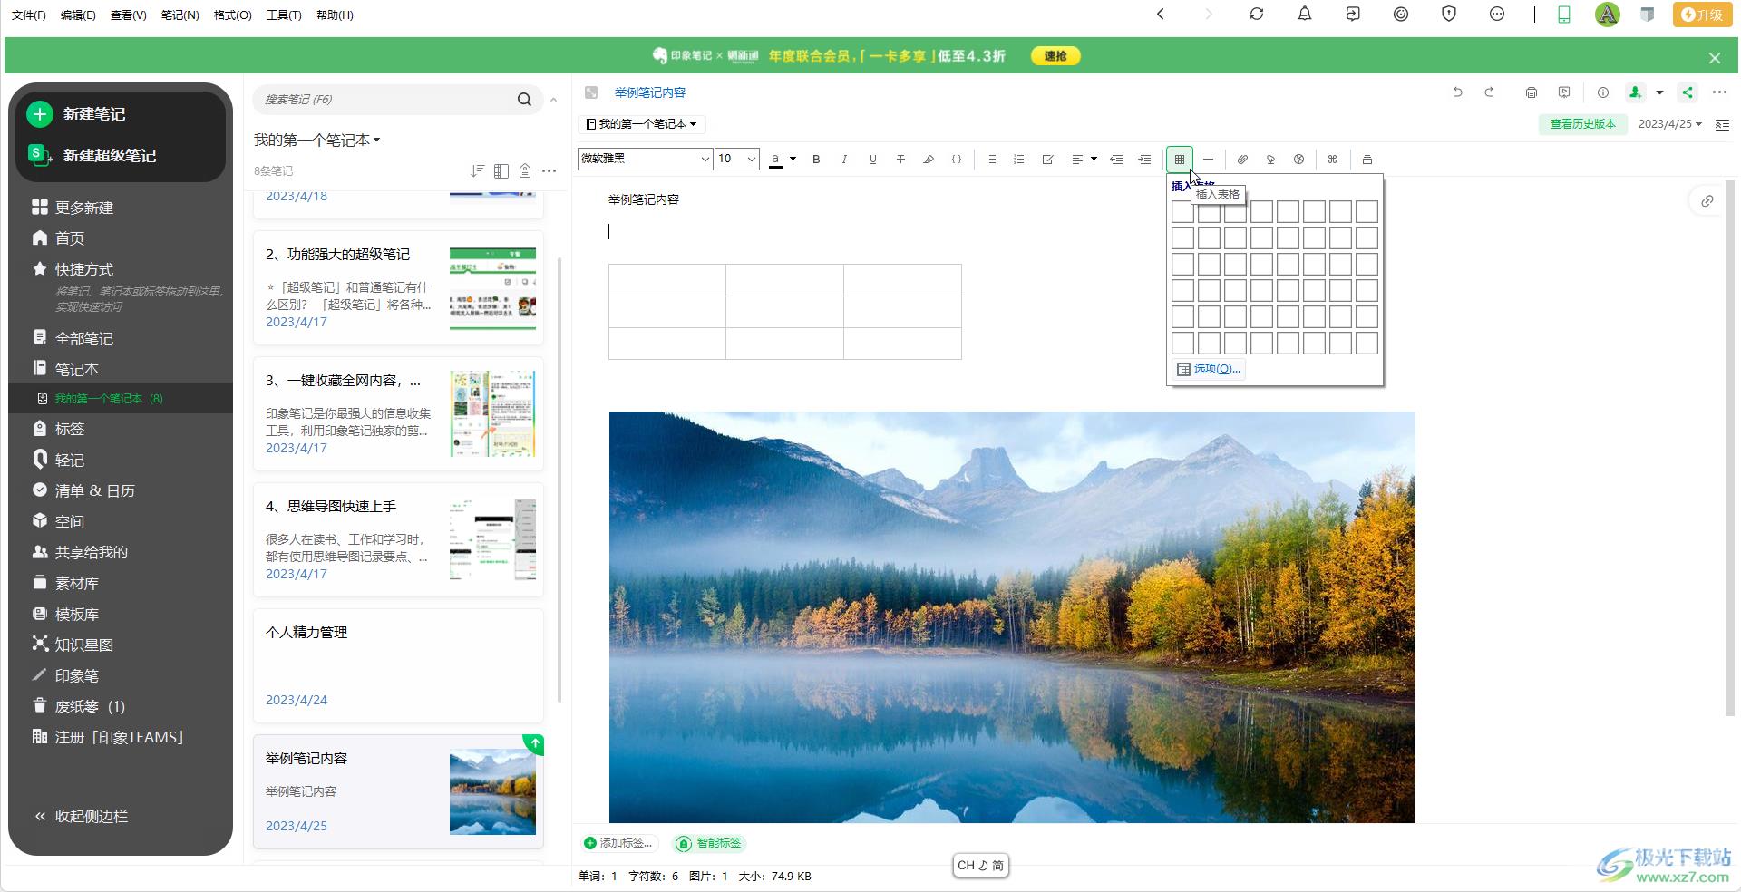Image resolution: width=1741 pixels, height=892 pixels.
Task: Click the sync refresh icon
Action: (x=1256, y=14)
